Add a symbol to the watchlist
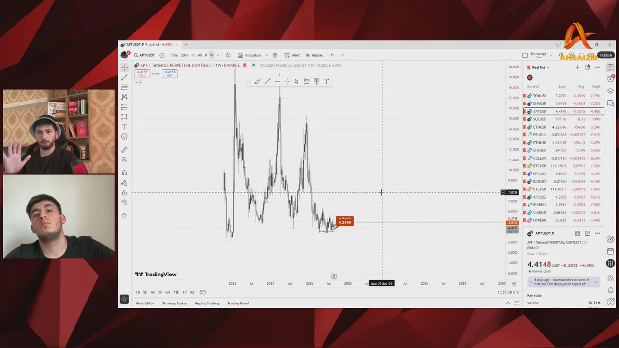Viewport: 619px width, 348px height. click(577, 67)
